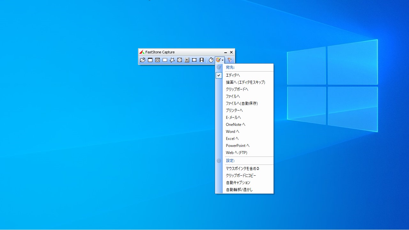Select Capture Active Window tool

coord(150,60)
